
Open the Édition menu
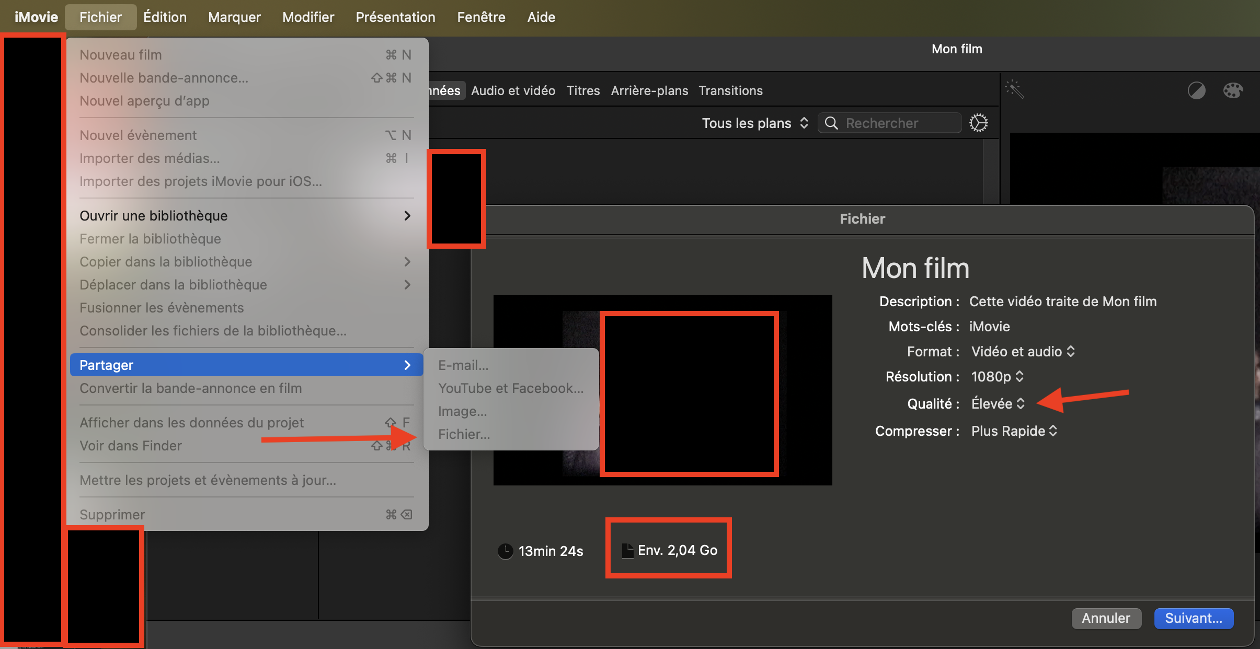(x=165, y=17)
